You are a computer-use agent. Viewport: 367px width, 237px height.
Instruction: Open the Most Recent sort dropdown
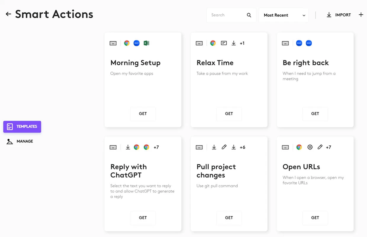(284, 15)
